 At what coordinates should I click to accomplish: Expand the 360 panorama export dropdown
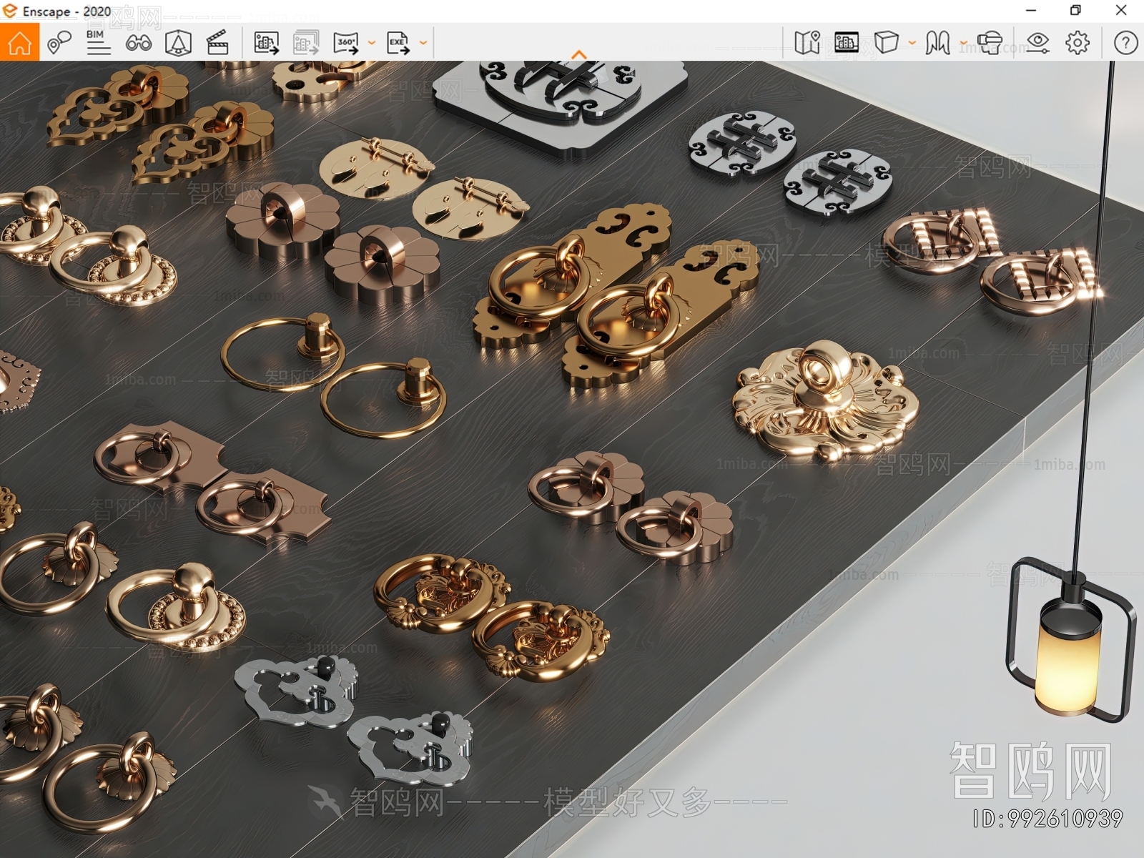[x=372, y=43]
